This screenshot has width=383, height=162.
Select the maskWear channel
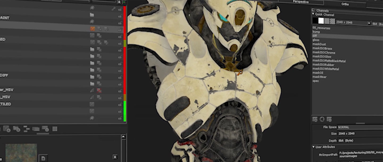click(x=319, y=77)
